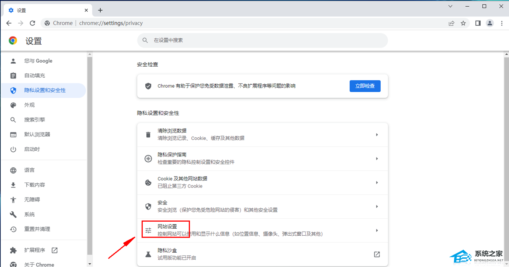Share this page using the share icon

coord(451,23)
